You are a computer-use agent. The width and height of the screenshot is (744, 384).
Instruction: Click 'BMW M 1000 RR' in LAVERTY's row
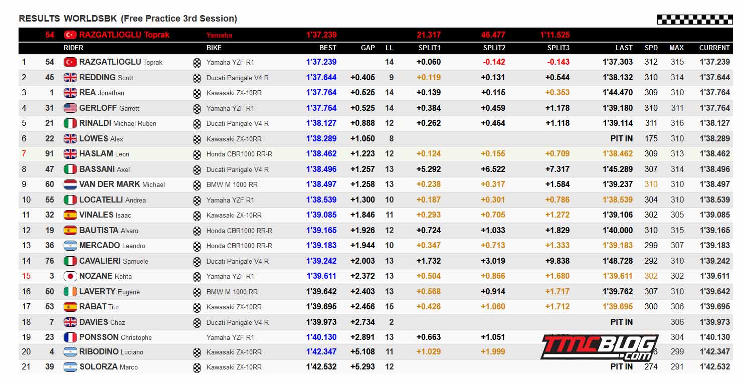pyautogui.click(x=232, y=292)
